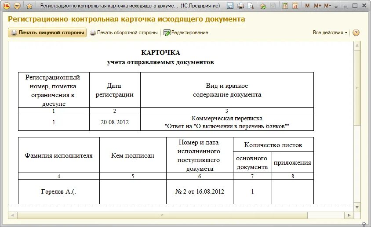Select the cell 'Горелов А.(.'
The height and width of the screenshot is (227, 371).
point(58,191)
